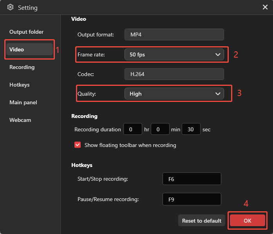Click the Frame rate label
Screen dimensions: 273x234
pyautogui.click(x=91, y=55)
